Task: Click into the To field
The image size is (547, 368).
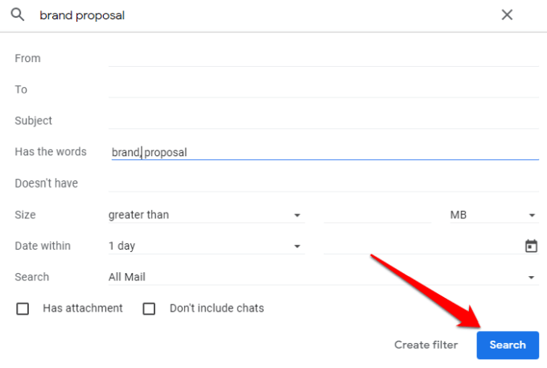Action: [322, 89]
